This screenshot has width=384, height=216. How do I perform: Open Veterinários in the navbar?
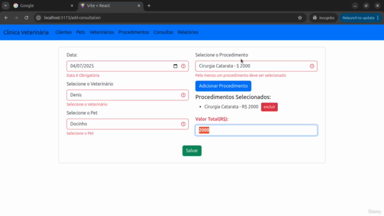(101, 32)
